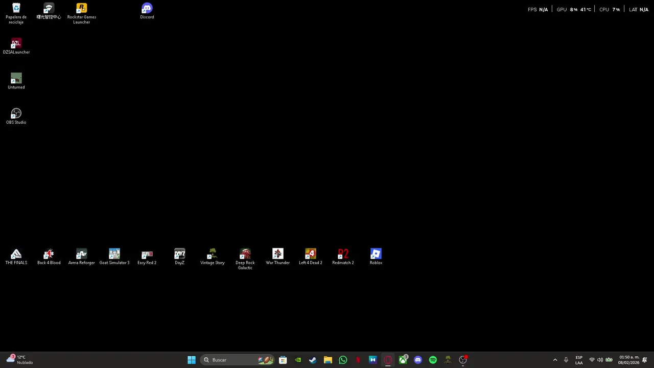
Task: Switch to Opera GX in taskbar
Action: 388,360
